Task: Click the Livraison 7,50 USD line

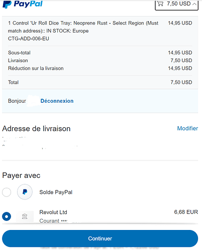Action: point(100,61)
